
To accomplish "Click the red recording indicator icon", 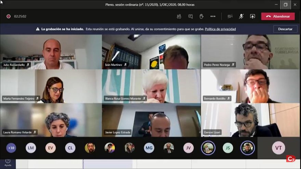I will coord(9,16).
